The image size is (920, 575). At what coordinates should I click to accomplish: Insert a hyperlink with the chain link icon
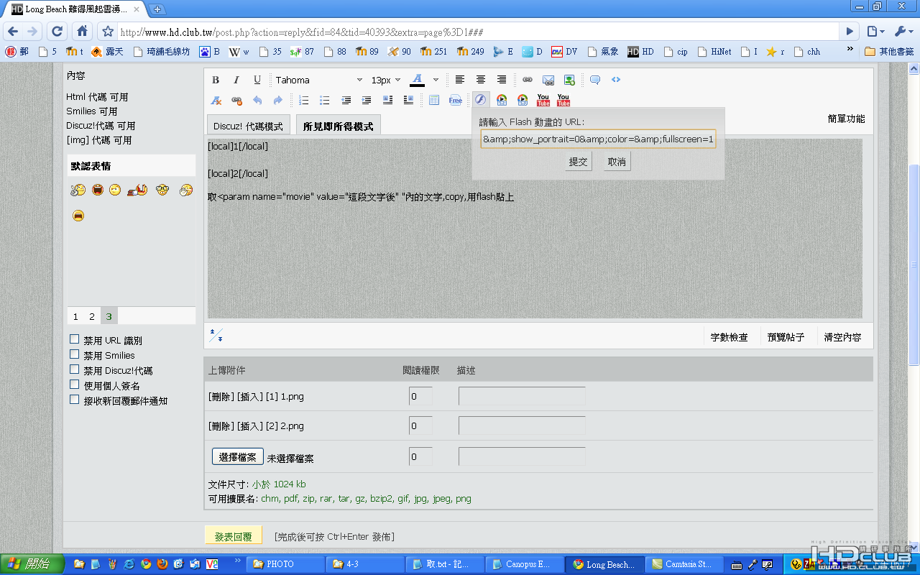click(528, 80)
